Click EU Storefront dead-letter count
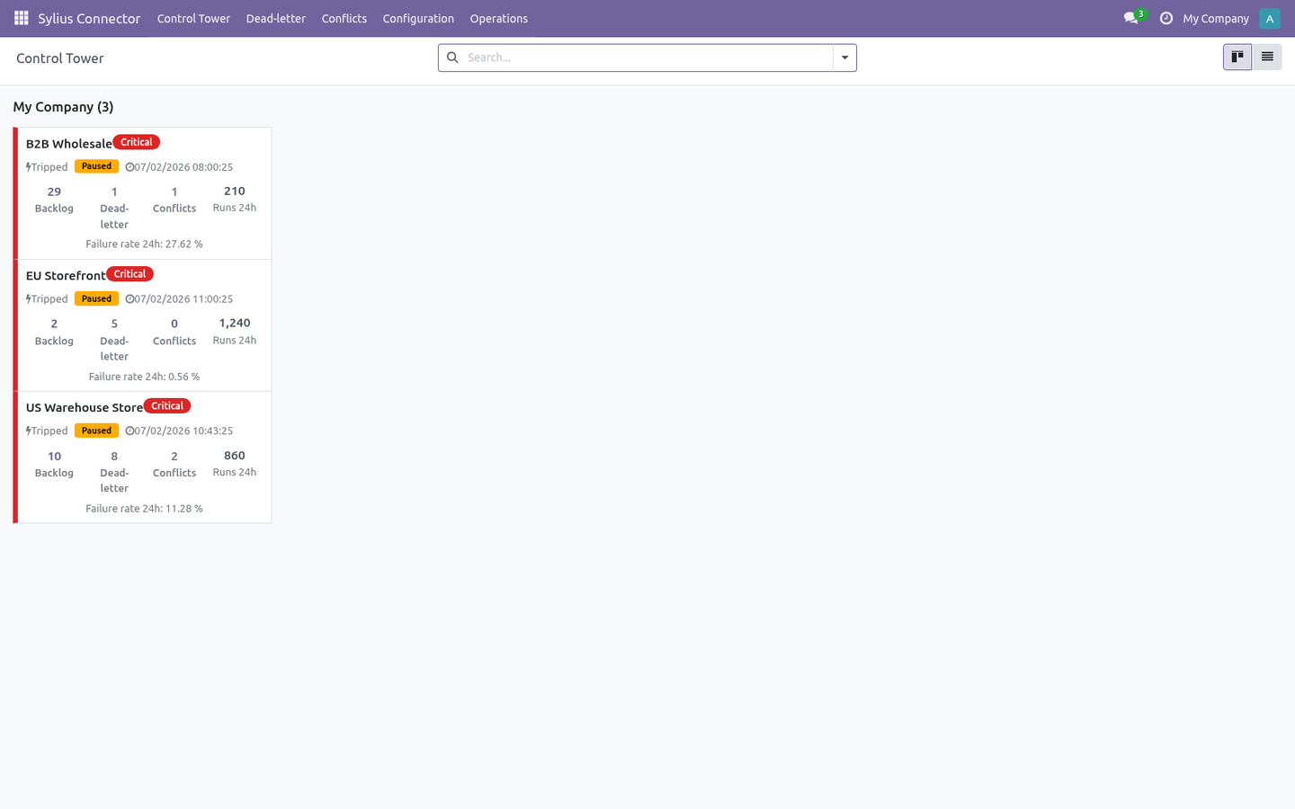The width and height of the screenshot is (1295, 809). click(114, 324)
